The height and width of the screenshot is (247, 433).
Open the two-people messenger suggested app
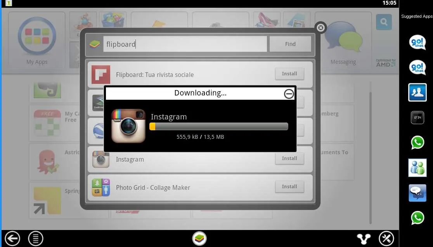[417, 167]
